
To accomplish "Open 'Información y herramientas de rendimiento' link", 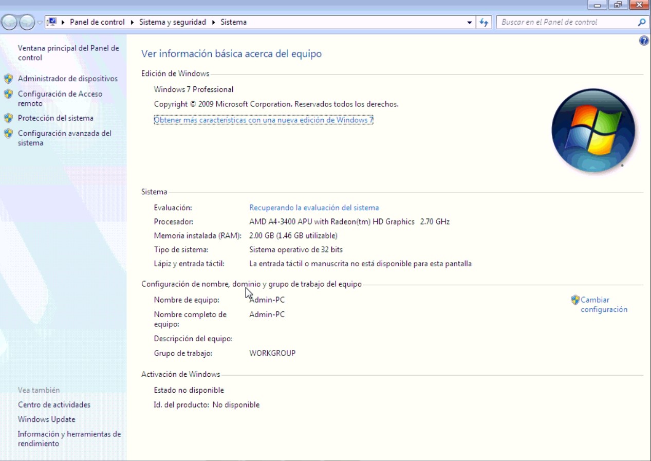I will tap(69, 439).
